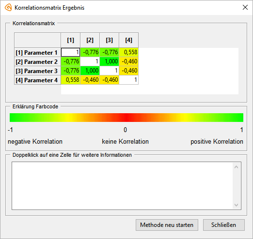Click the scrollbar up arrow in info box
This screenshot has height=239, width=253.
click(x=236, y=167)
